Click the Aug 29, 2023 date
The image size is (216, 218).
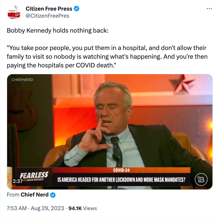(x=47, y=208)
